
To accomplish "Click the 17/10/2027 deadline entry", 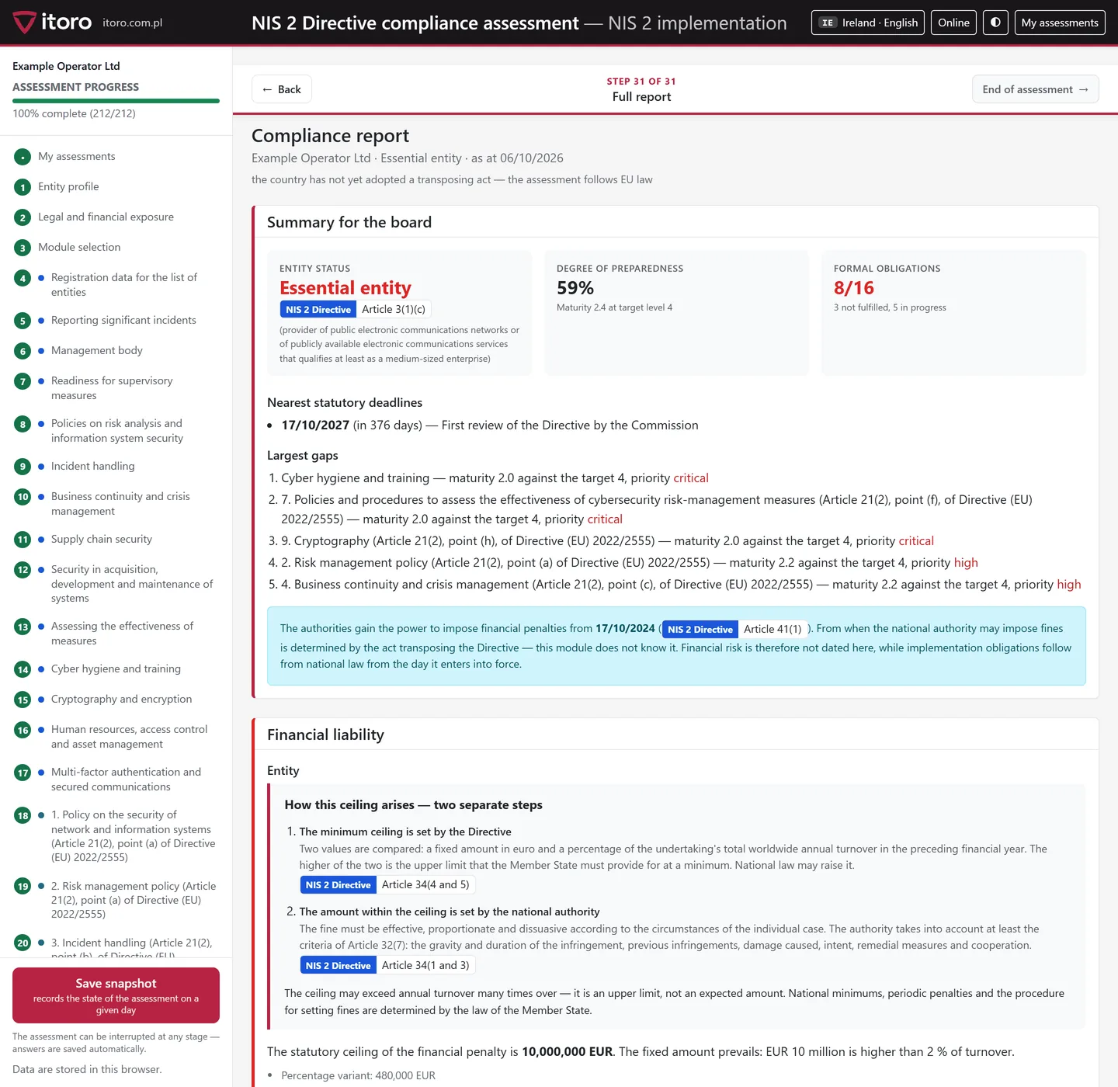I will 490,425.
